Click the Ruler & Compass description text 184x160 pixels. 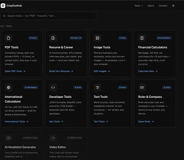pyautogui.click(x=153, y=108)
